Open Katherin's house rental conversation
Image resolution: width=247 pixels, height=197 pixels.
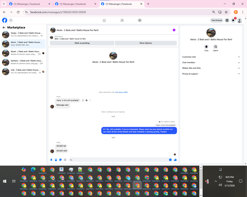point(23,62)
